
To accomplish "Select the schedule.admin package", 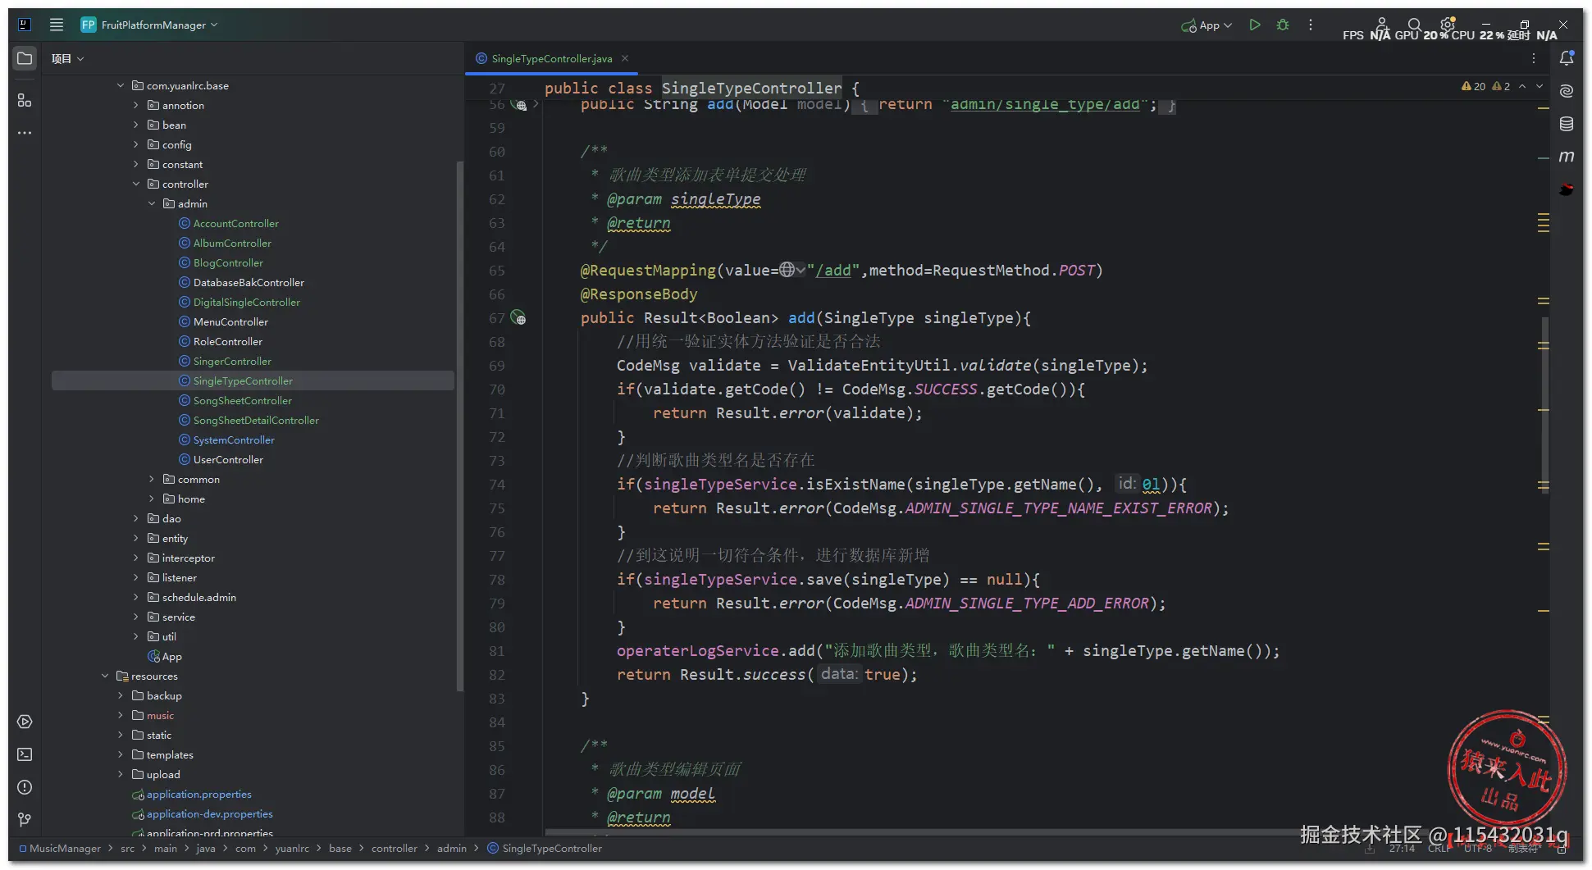I will pos(198,597).
